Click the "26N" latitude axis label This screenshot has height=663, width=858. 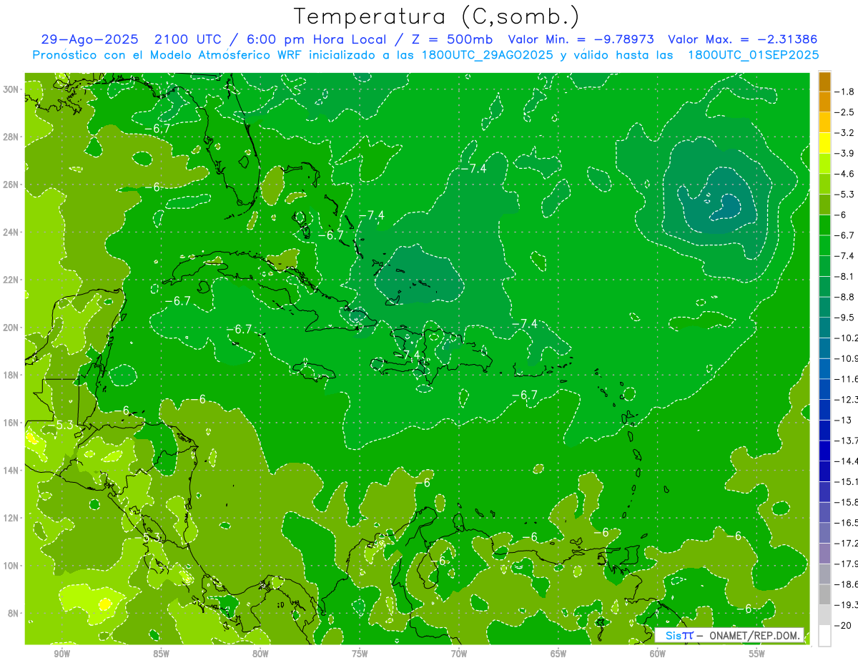pyautogui.click(x=11, y=185)
